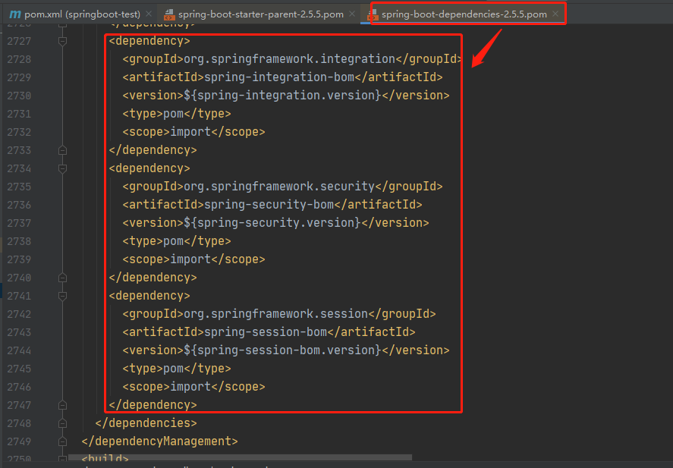
Task: Click line number 2737 in the gutter
Action: [19, 223]
